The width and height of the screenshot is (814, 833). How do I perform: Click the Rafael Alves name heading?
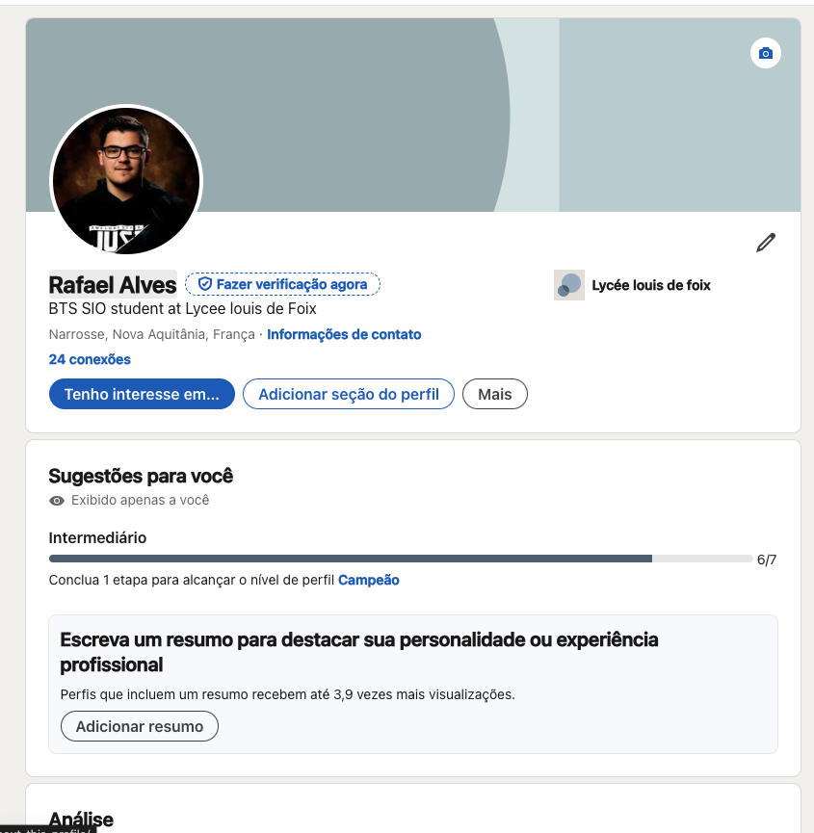click(x=113, y=284)
